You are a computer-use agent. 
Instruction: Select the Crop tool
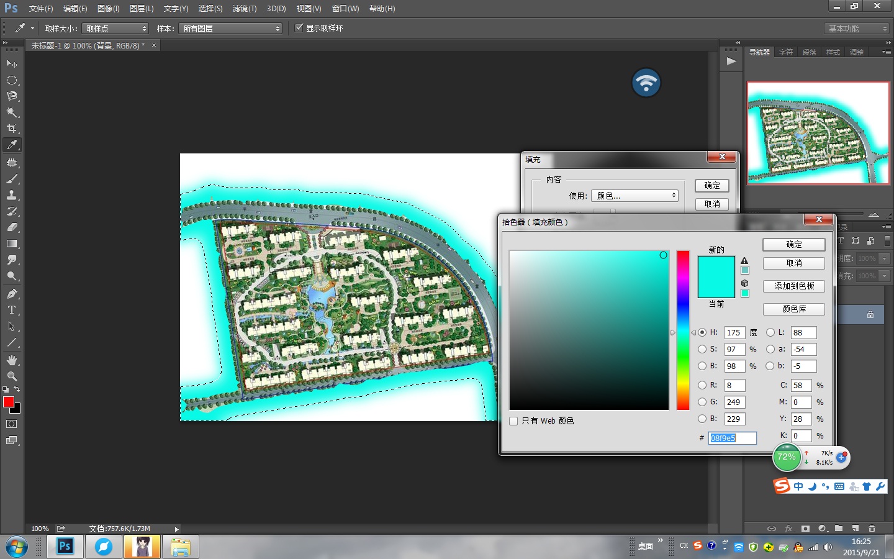(12, 129)
